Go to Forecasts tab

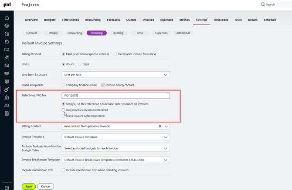pyautogui.click(x=113, y=20)
